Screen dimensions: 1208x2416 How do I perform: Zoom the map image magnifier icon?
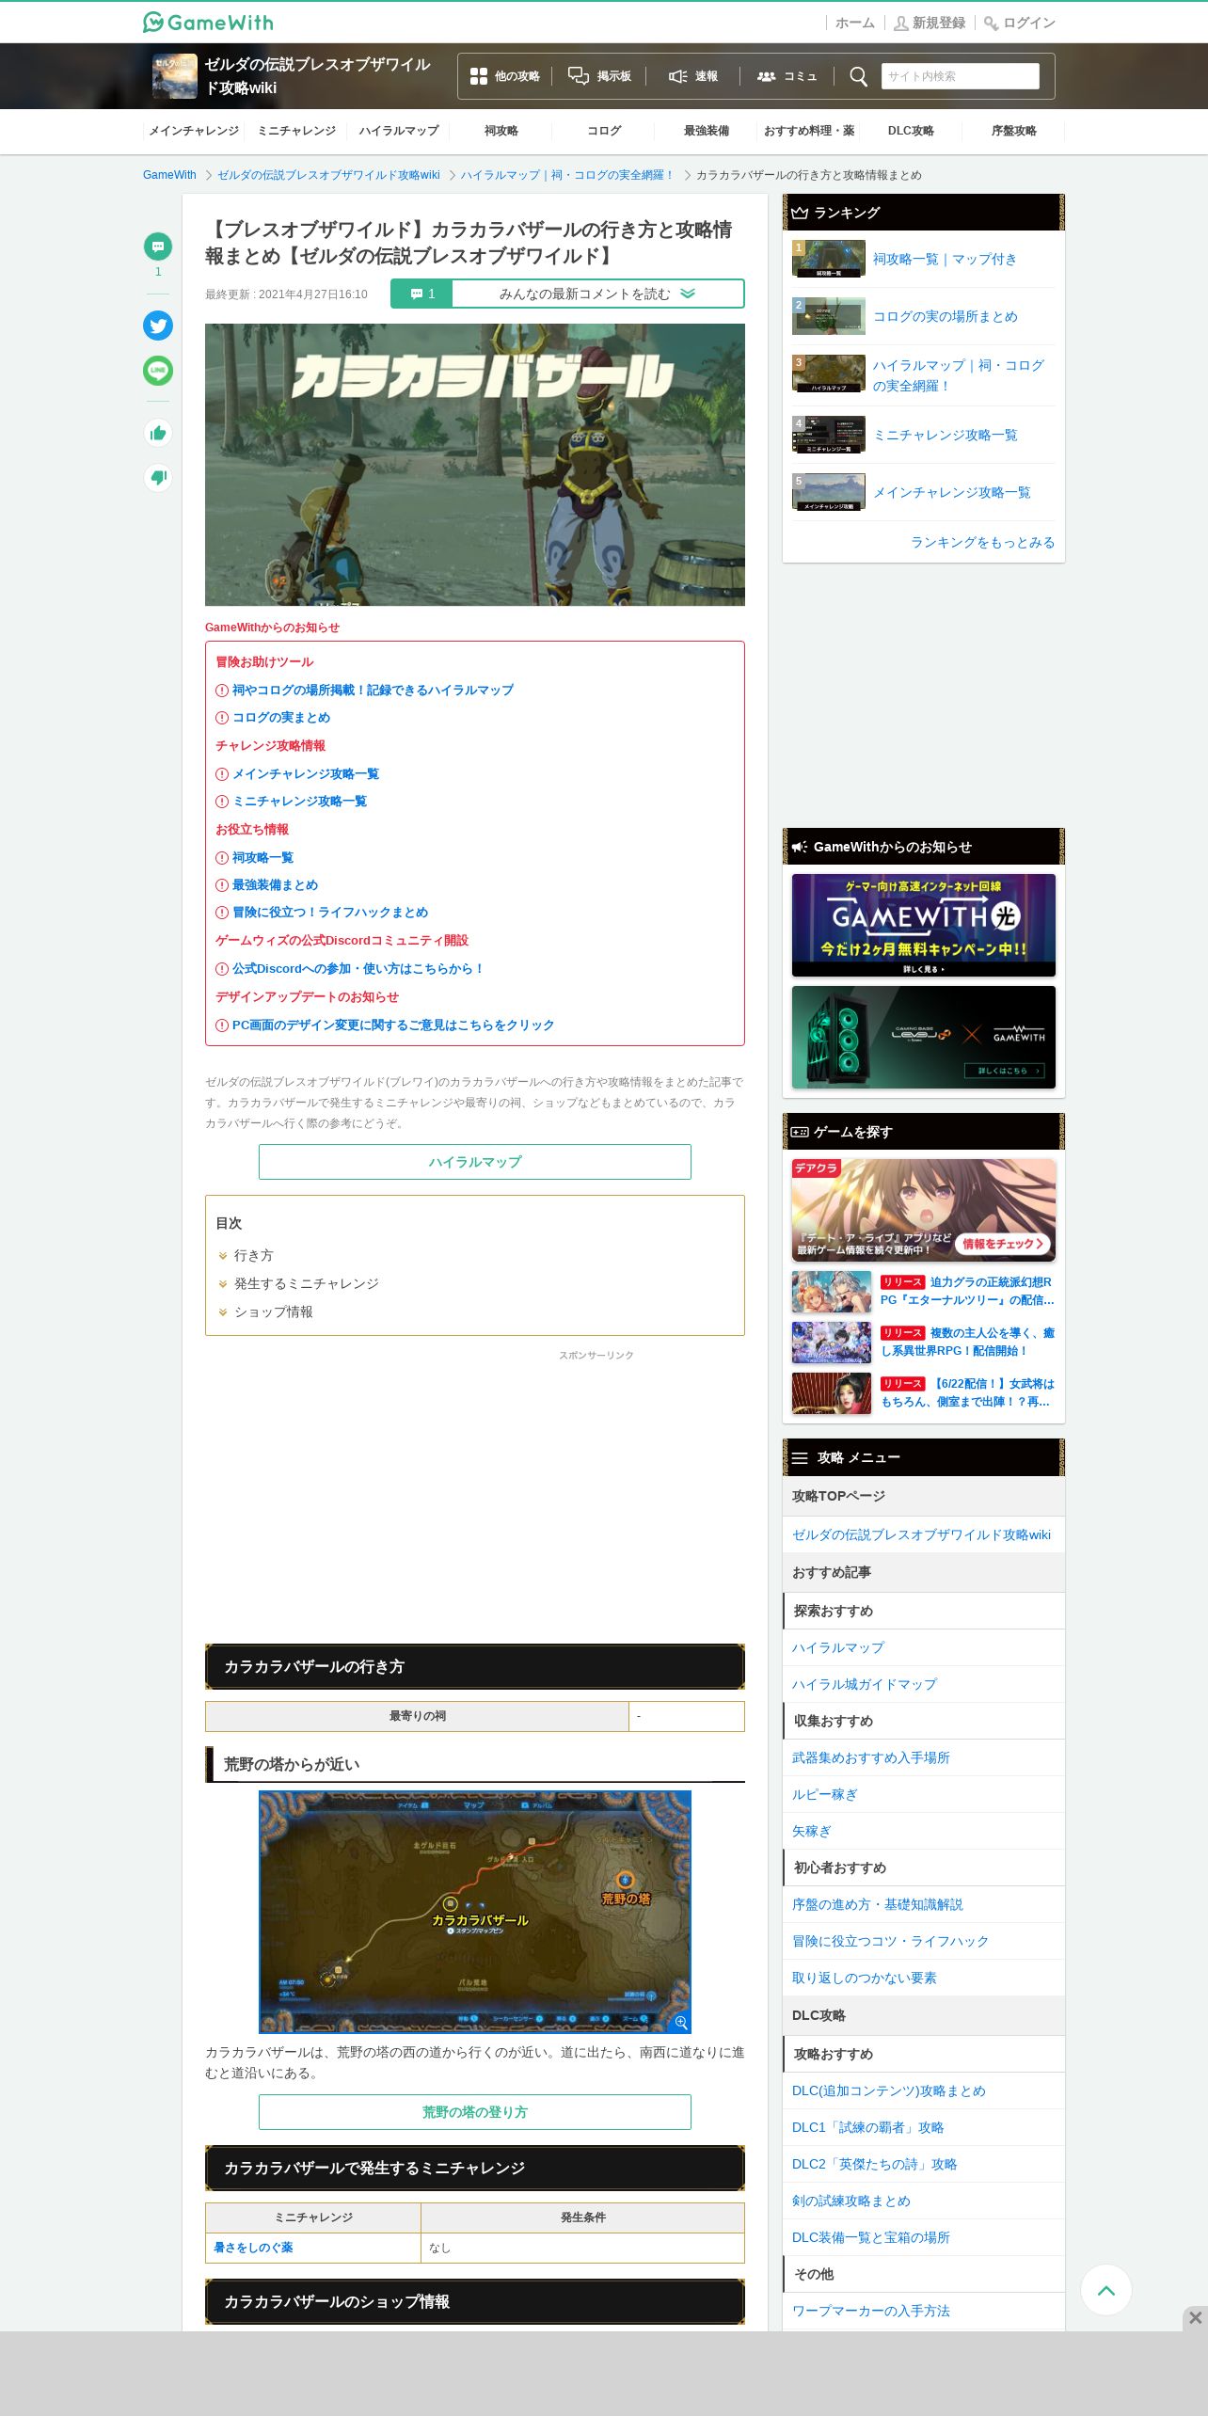coord(681,2022)
